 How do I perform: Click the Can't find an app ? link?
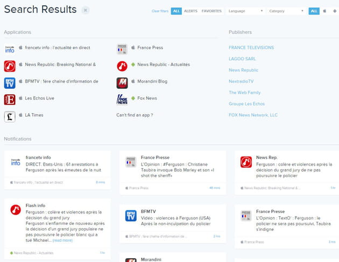pos(135,115)
